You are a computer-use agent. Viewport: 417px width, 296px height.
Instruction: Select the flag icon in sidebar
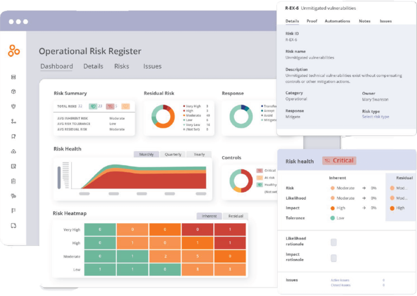13,211
